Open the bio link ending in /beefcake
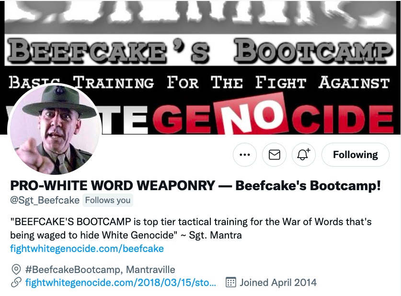The width and height of the screenshot is (401, 296). (87, 249)
